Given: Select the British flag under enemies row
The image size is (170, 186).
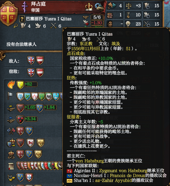Looking at the screenshot, I should click(31, 60).
